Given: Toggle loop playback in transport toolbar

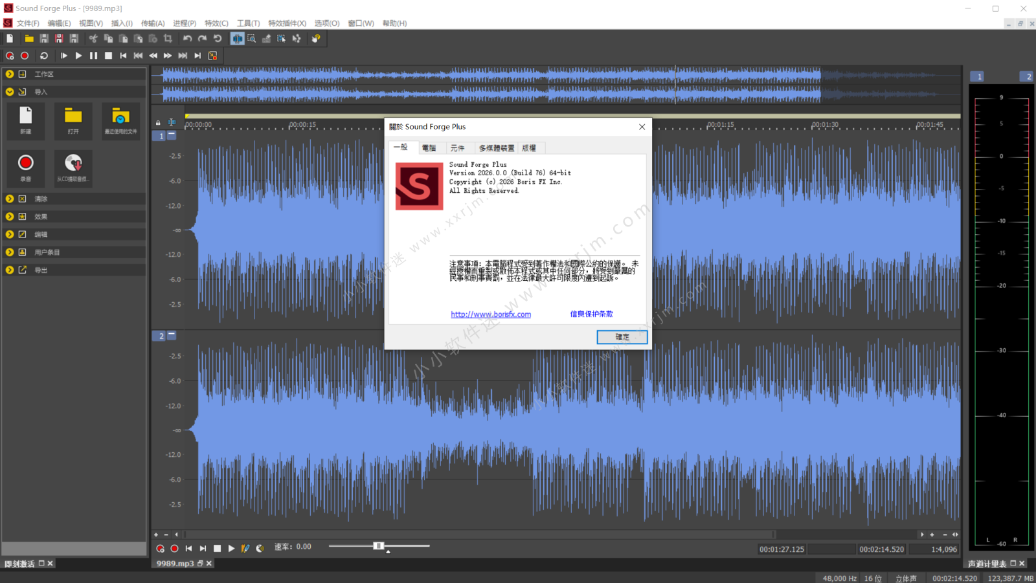Looking at the screenshot, I should tap(44, 56).
